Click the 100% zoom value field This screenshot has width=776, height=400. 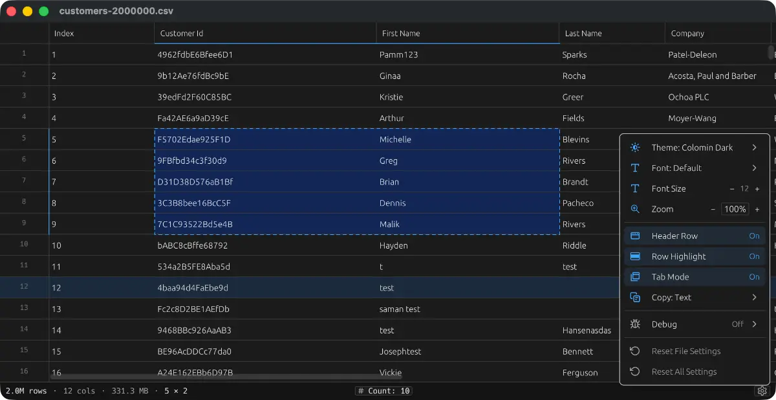point(735,209)
